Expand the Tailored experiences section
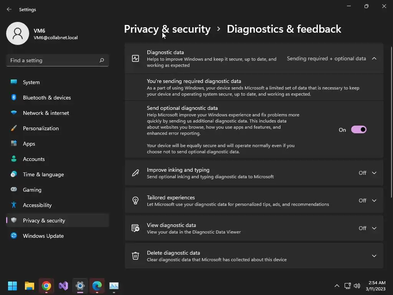This screenshot has width=393, height=295. point(374,201)
